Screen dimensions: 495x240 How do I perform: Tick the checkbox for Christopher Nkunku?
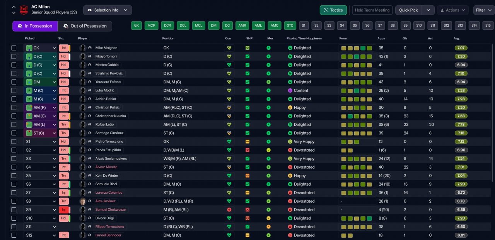pos(14,116)
